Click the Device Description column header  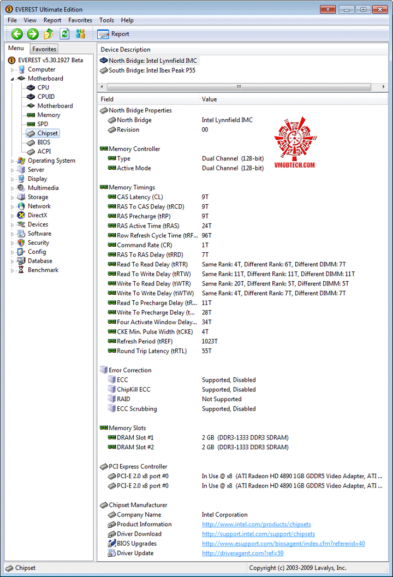click(242, 49)
